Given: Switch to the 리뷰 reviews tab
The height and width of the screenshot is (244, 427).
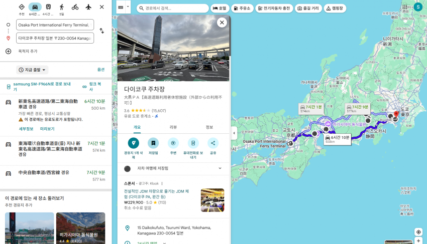Looking at the screenshot, I should point(173,127).
